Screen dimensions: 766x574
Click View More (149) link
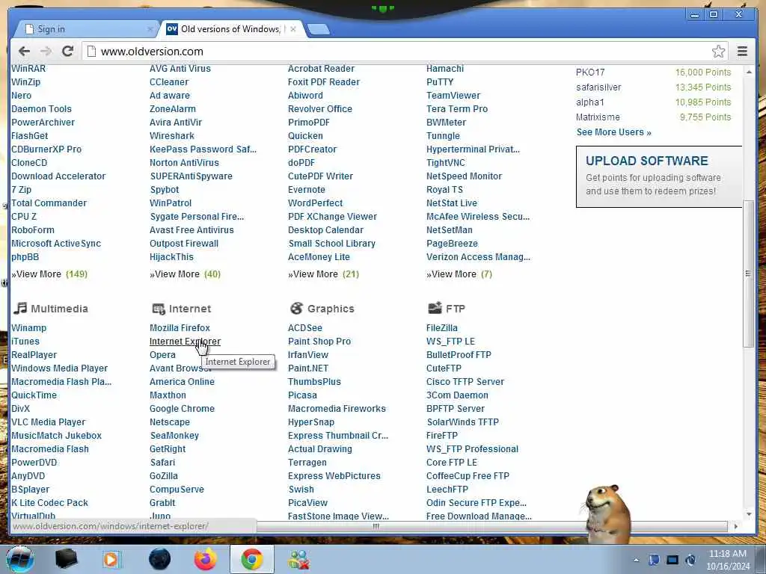(49, 274)
